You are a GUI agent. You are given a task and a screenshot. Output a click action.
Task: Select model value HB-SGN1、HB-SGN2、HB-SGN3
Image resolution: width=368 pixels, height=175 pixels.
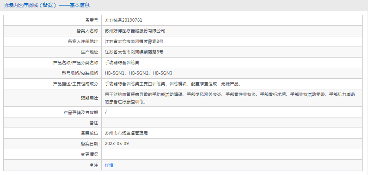(139, 73)
